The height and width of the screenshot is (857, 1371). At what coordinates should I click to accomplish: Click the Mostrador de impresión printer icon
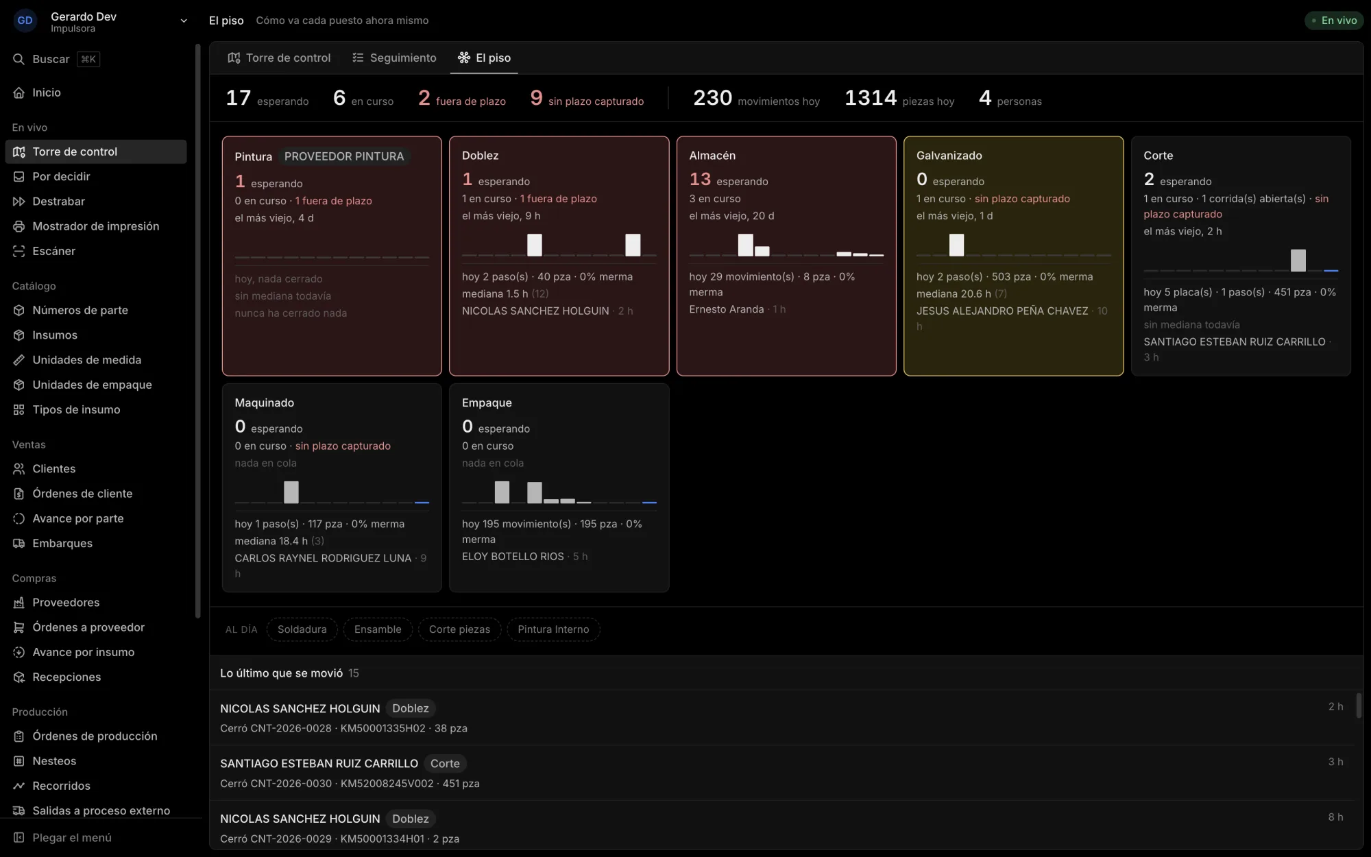(19, 226)
